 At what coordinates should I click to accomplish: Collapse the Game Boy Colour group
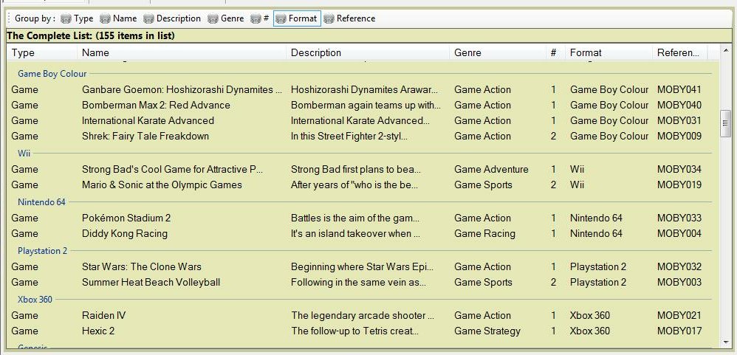pyautogui.click(x=52, y=74)
